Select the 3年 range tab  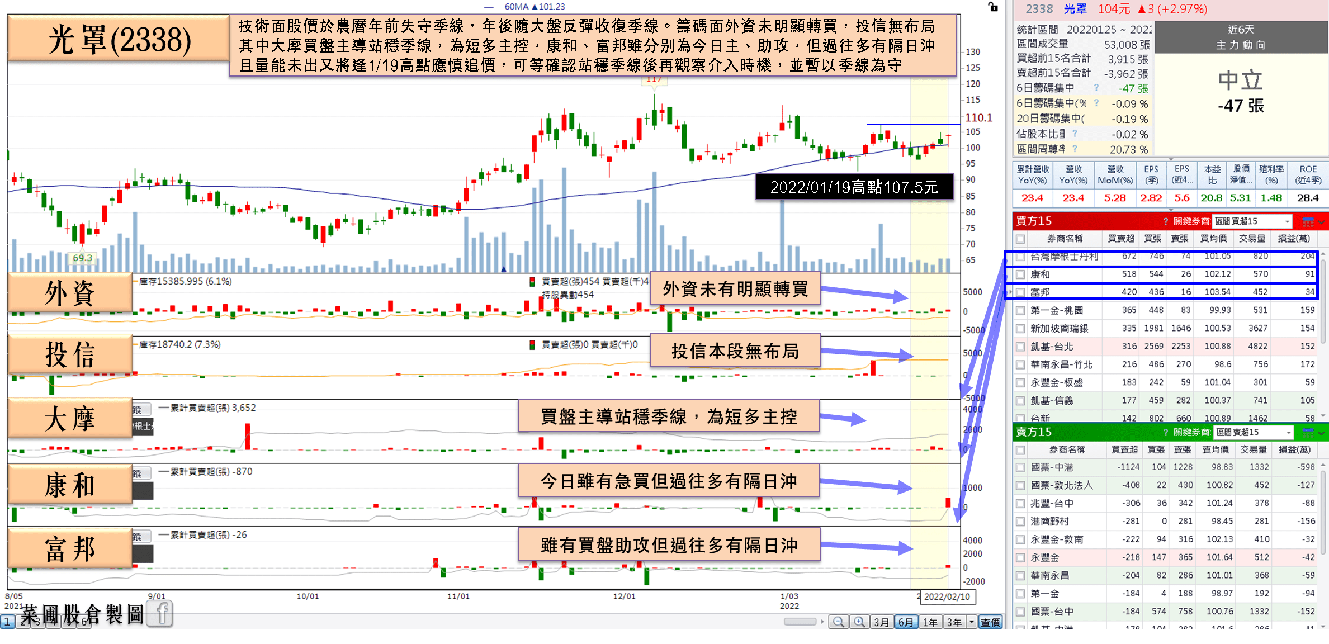(x=954, y=622)
